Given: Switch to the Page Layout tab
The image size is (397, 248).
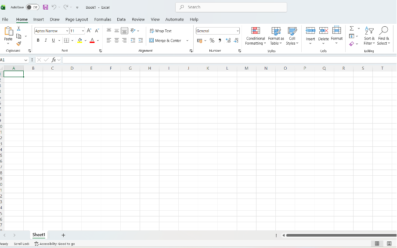Looking at the screenshot, I should (x=76, y=19).
